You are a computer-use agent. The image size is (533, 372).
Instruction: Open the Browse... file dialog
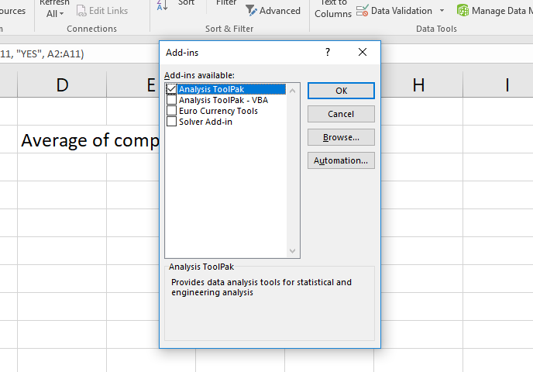[x=341, y=137]
